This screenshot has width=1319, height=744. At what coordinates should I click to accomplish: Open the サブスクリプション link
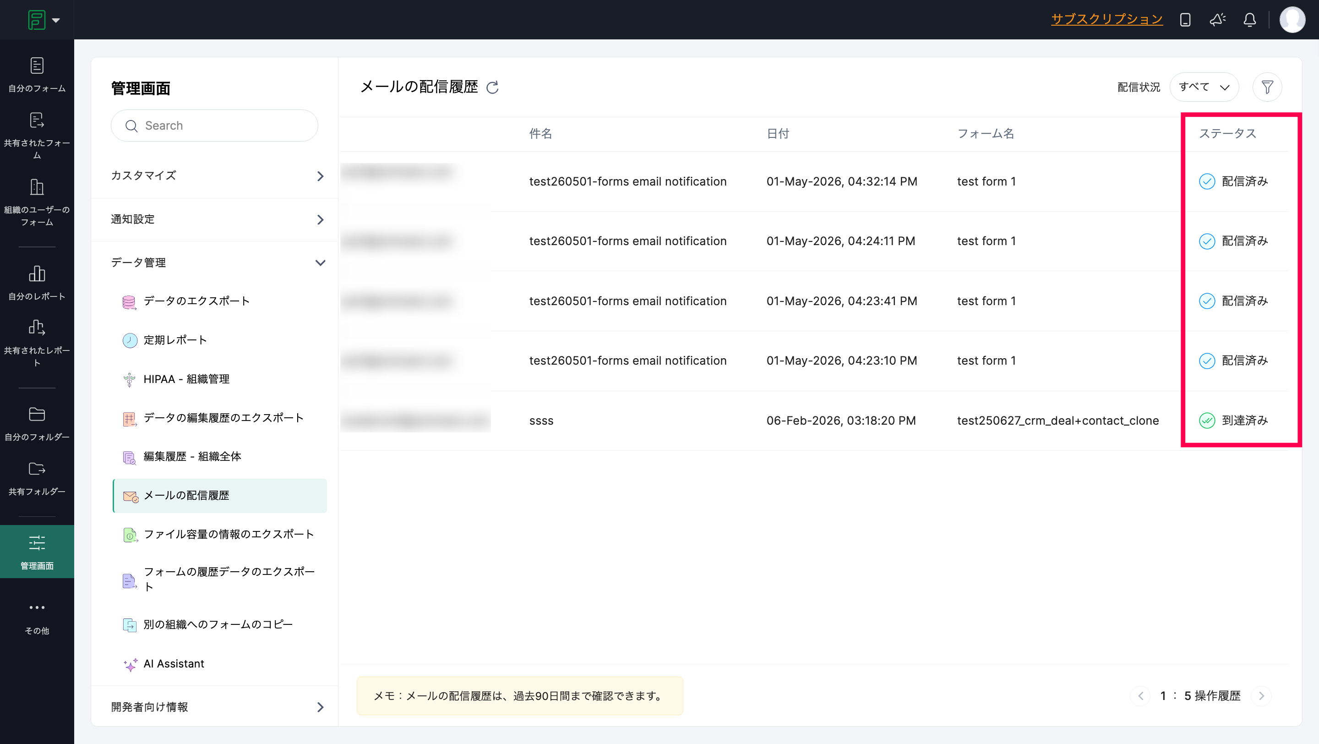[1106, 19]
